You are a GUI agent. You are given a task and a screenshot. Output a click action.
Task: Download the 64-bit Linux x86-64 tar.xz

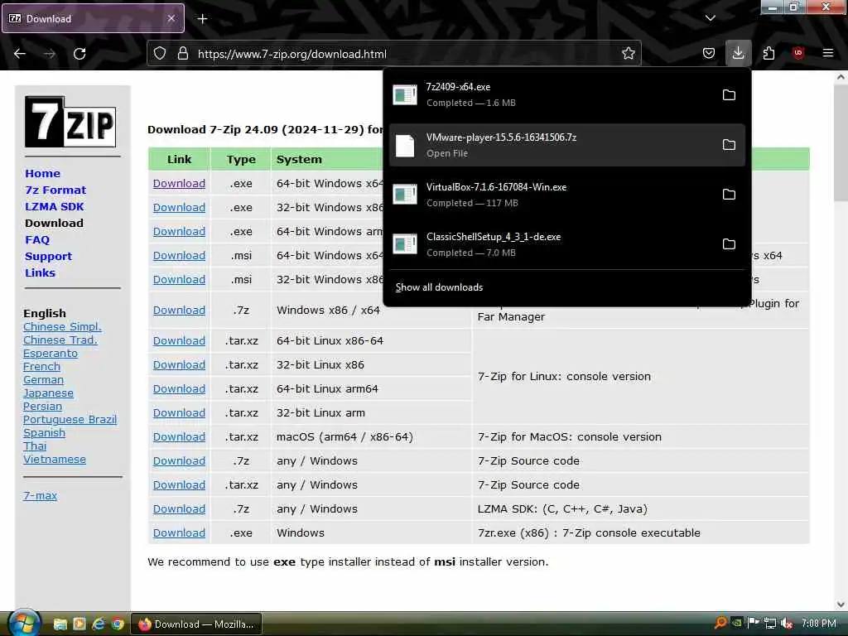tap(179, 340)
